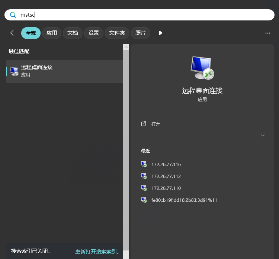
Task: Open recent connection 172.26.77.112
Action: pyautogui.click(x=166, y=177)
